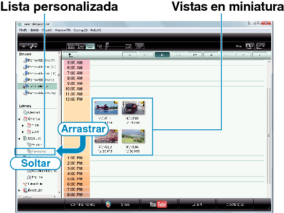Open the Help menu

point(96,30)
